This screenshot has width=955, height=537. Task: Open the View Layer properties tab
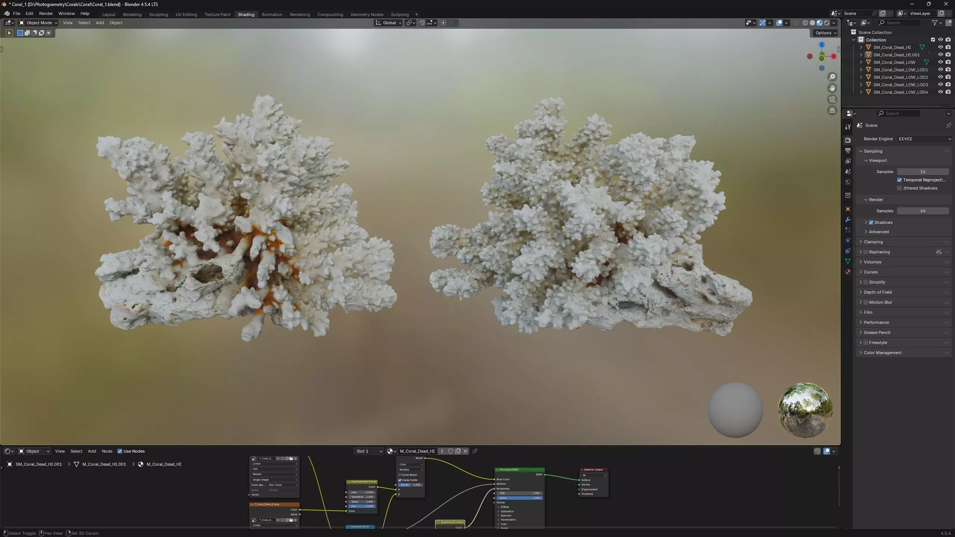(848, 161)
